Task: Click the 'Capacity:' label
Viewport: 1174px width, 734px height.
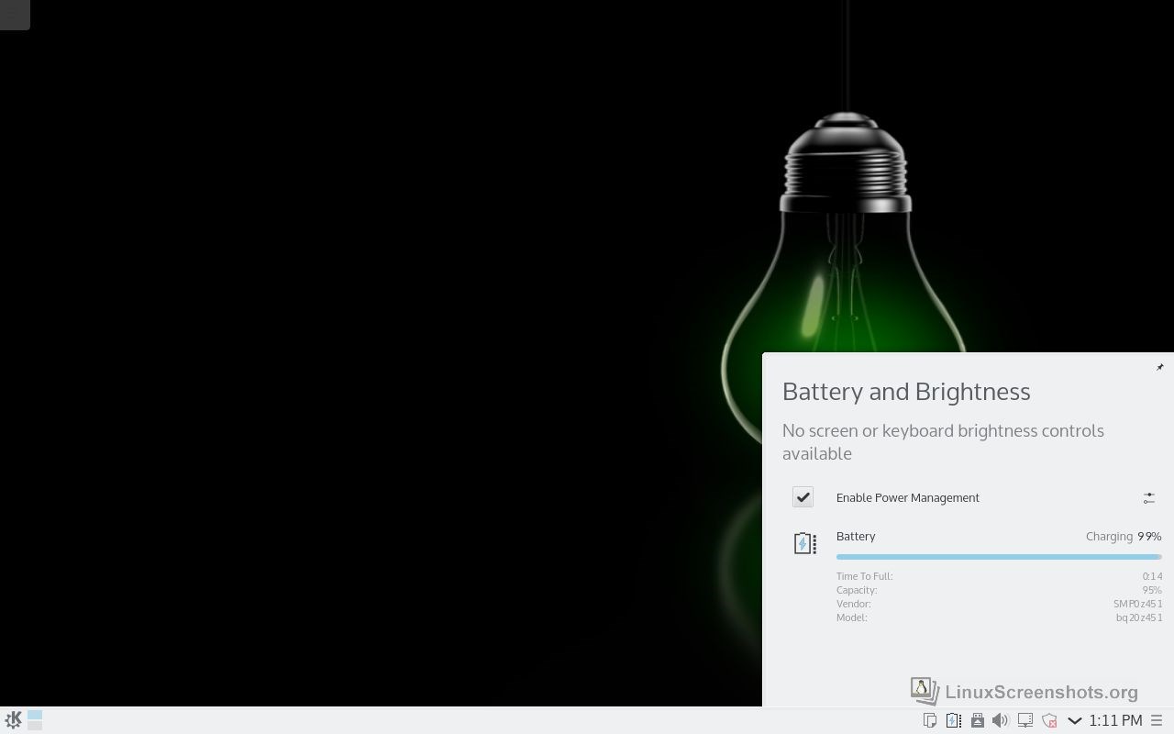Action: (x=857, y=590)
